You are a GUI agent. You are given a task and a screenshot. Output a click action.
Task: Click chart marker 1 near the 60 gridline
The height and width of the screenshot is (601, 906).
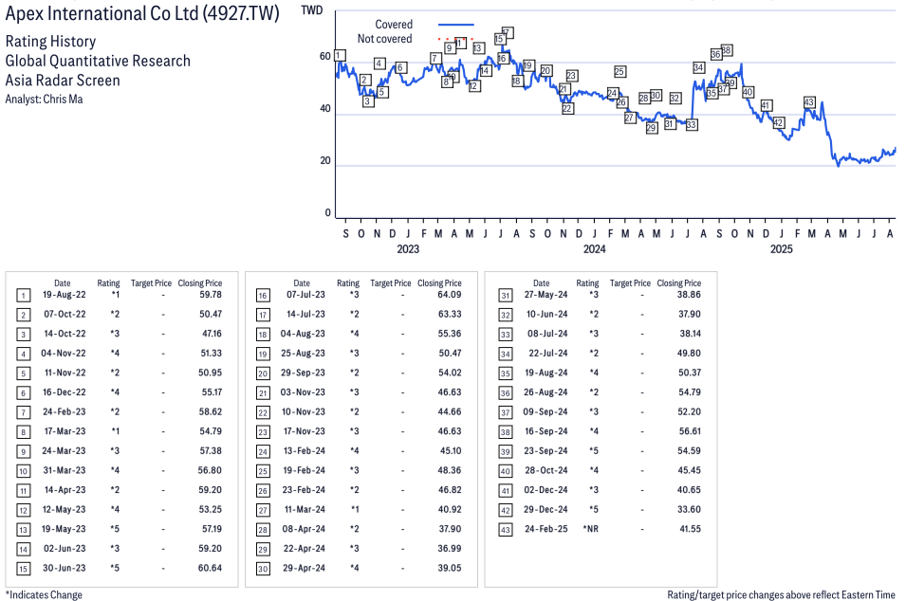pos(341,55)
